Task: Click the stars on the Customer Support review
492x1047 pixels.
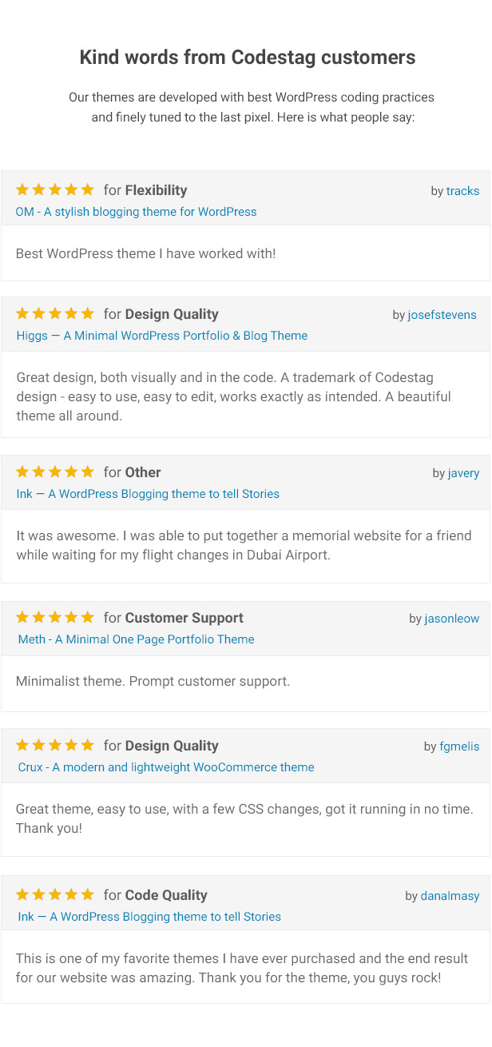Action: [55, 617]
